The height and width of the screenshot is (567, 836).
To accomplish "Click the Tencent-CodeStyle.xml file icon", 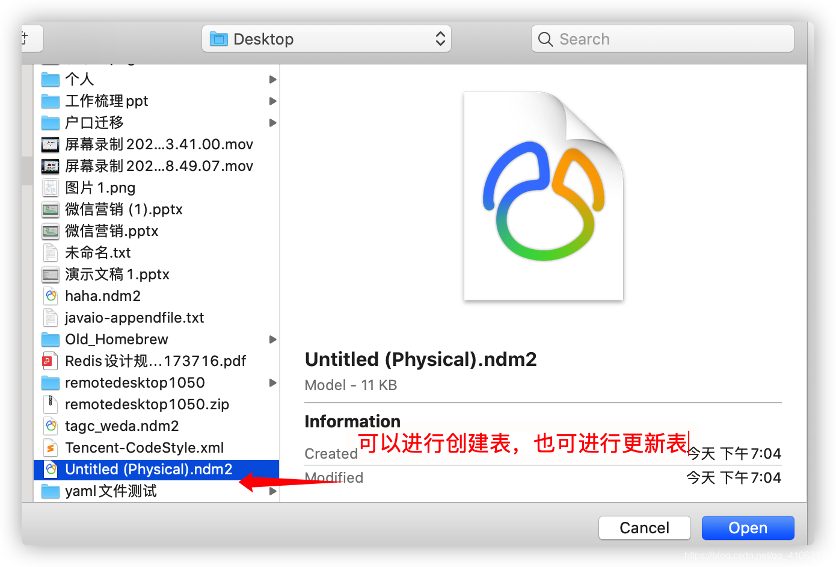I will tap(51, 447).
